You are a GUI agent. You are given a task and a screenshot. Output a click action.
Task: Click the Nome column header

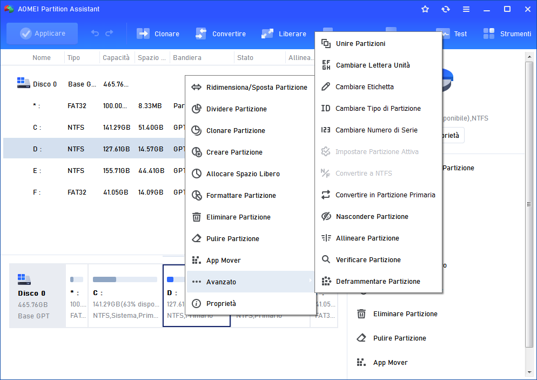pyautogui.click(x=42, y=57)
